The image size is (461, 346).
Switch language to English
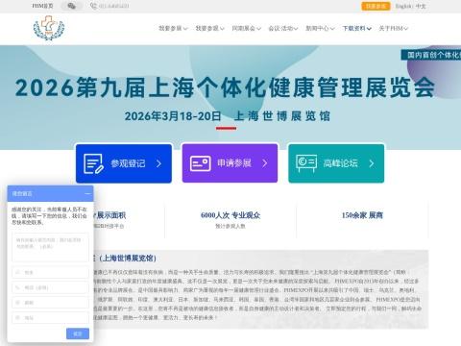click(403, 6)
